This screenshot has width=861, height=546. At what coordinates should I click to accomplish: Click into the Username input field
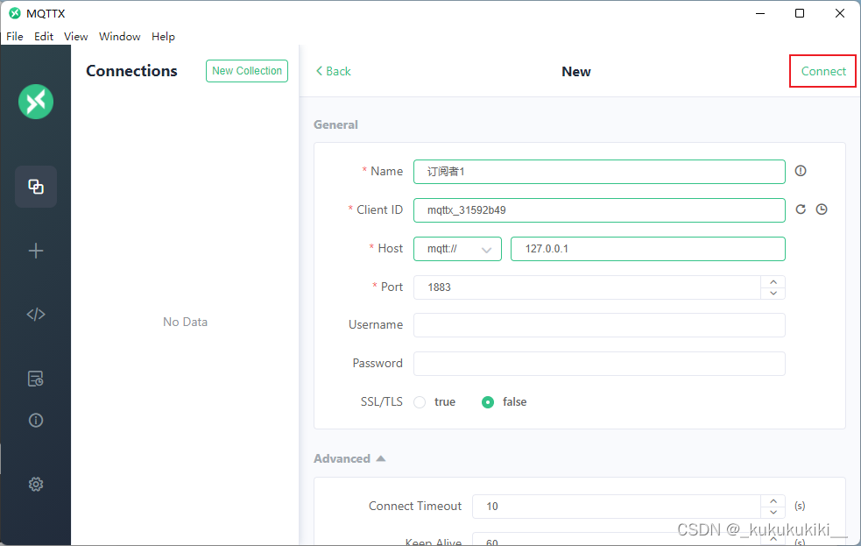tap(599, 325)
